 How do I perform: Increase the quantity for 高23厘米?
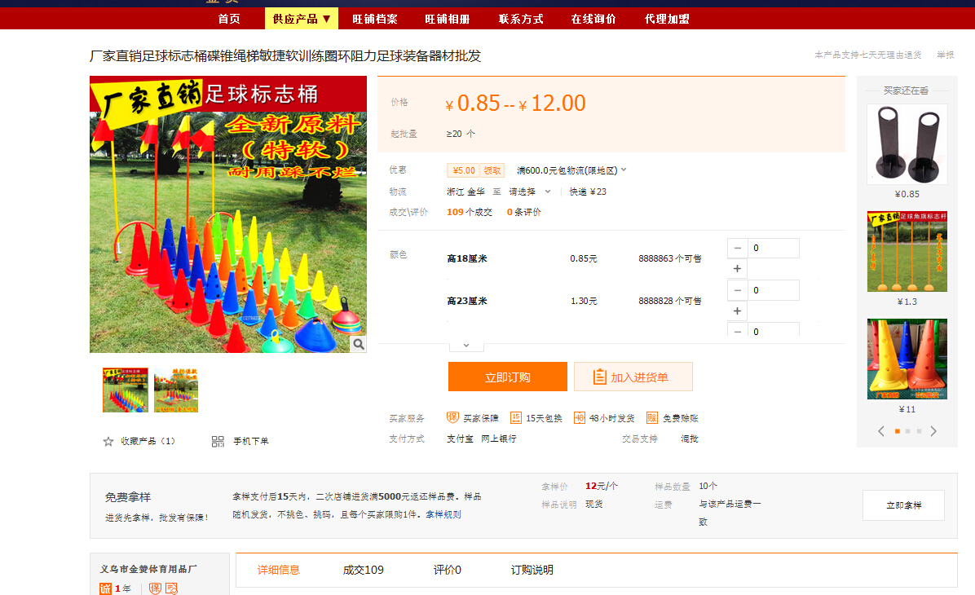737,311
